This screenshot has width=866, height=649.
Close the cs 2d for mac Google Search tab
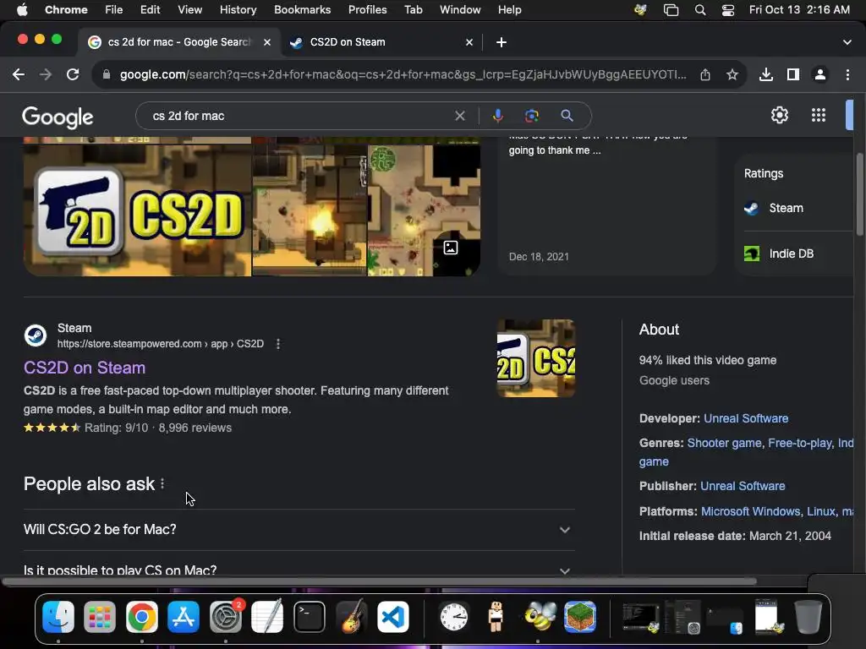click(x=267, y=42)
